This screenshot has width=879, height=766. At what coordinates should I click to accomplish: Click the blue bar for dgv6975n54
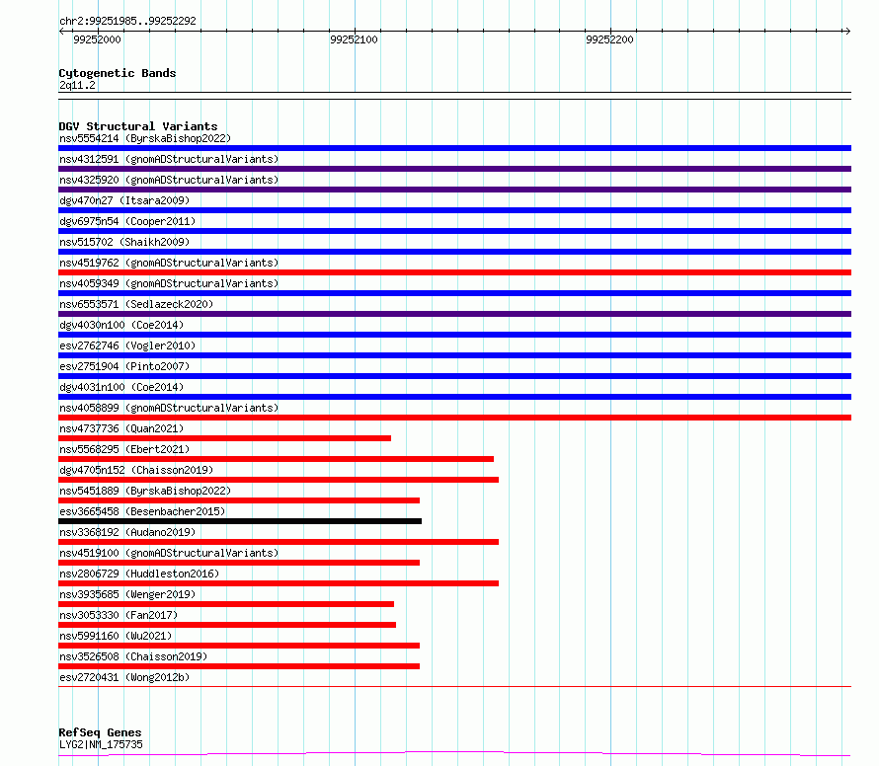454,231
